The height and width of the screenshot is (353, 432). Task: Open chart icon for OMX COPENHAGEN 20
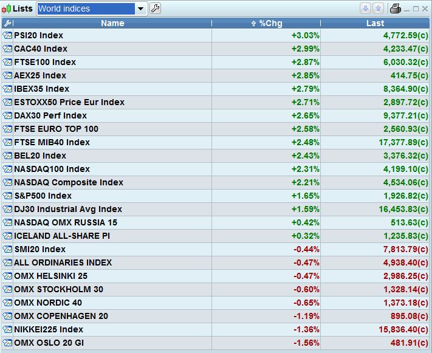[x=7, y=316]
